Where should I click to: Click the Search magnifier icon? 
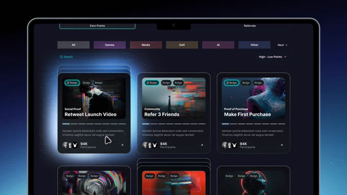(x=61, y=57)
